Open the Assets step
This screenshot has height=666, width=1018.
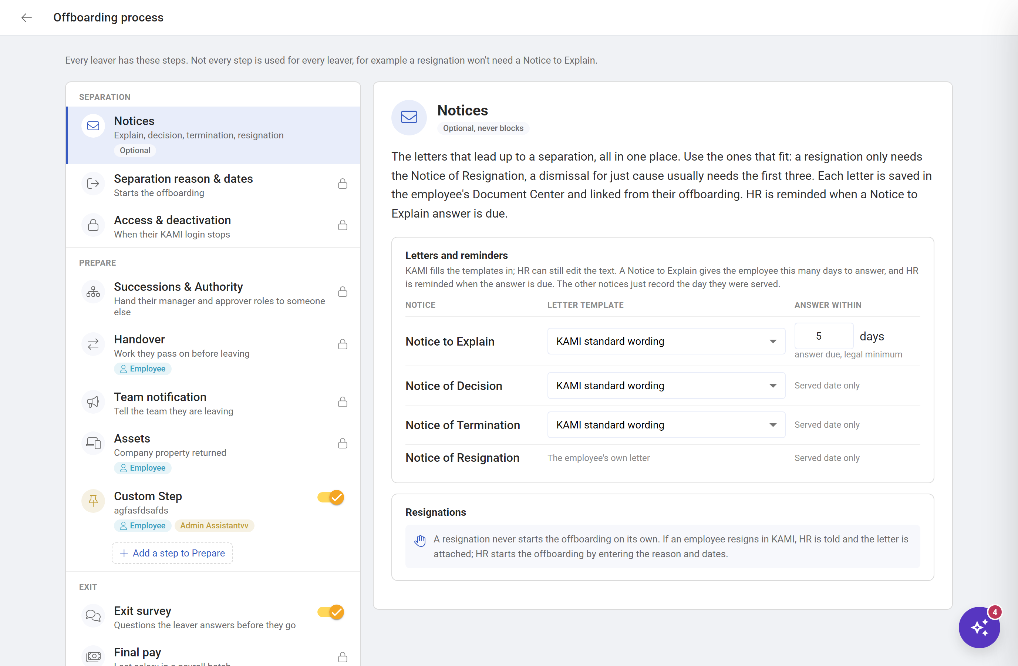[x=213, y=453]
